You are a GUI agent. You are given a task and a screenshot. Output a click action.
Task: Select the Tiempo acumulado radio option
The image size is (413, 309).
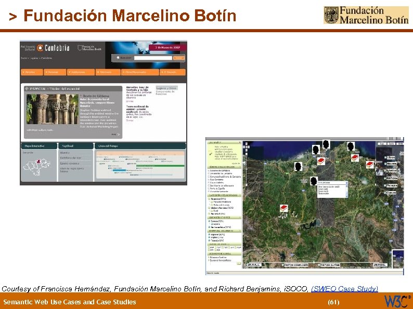click(282, 265)
